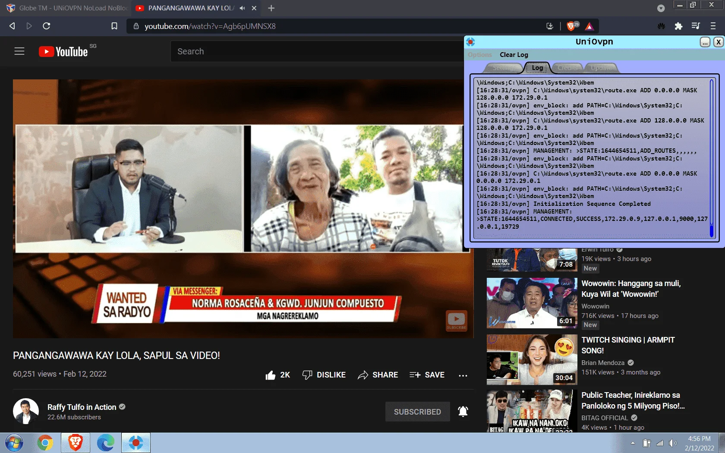Open the Public Teacher Inireklamo video title
The width and height of the screenshot is (725, 453).
pos(633,400)
